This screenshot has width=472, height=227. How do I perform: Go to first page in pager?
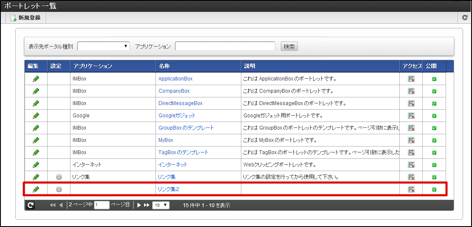[53, 205]
